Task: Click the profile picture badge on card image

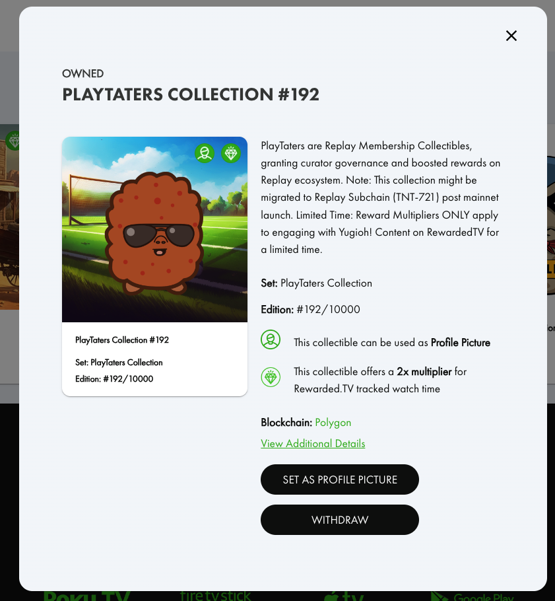Action: 205,153
